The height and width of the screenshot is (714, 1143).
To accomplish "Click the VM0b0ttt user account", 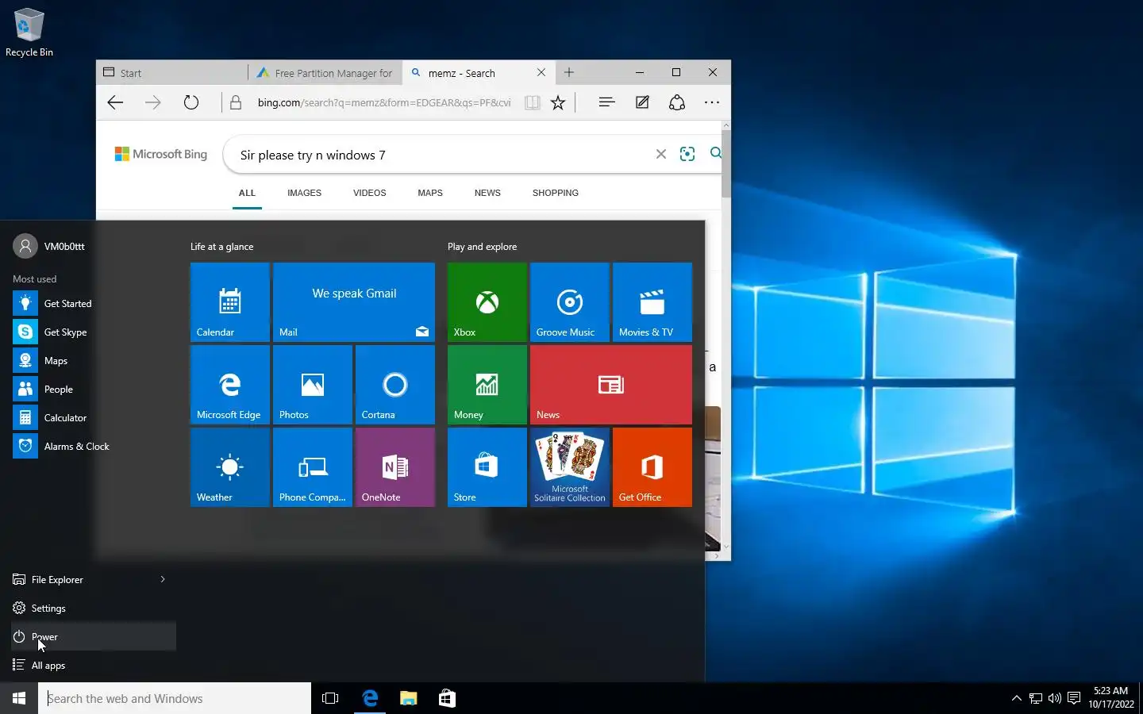I will [x=49, y=247].
